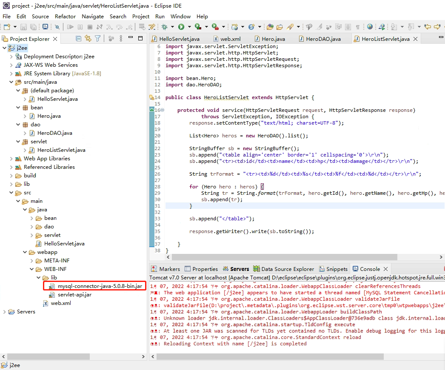Click the Suspend debug icon

pos(80,27)
